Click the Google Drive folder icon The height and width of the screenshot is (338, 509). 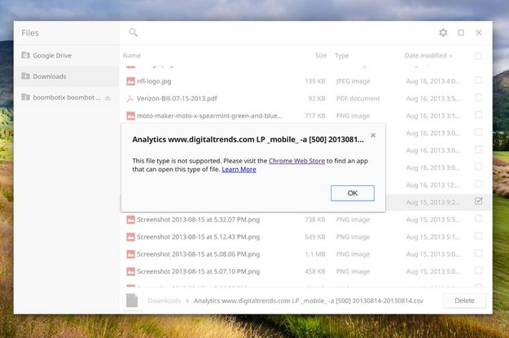[x=25, y=55]
